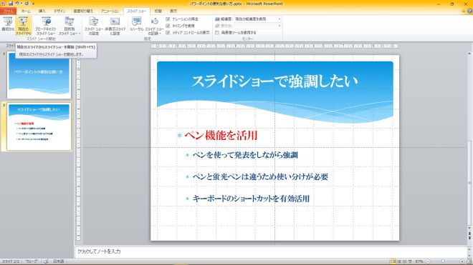Click Help icon at ribbon right
This screenshot has height=265, width=473.
click(469, 11)
